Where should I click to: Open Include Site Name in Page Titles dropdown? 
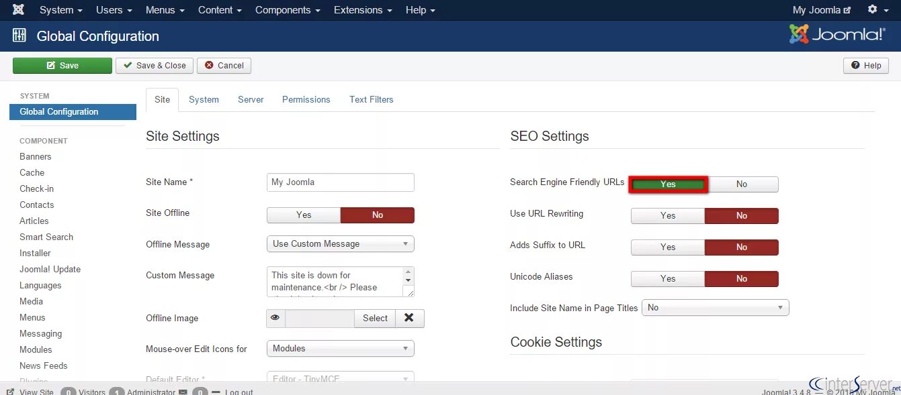coord(715,308)
